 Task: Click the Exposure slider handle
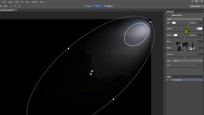click(x=184, y=38)
